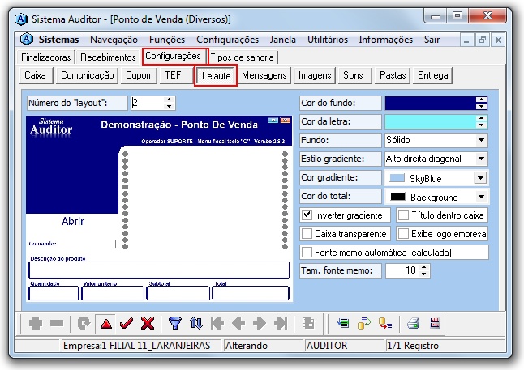This screenshot has height=370, width=524.
Task: Uncheck Inverter gradiente checkbox
Action: coord(307,215)
